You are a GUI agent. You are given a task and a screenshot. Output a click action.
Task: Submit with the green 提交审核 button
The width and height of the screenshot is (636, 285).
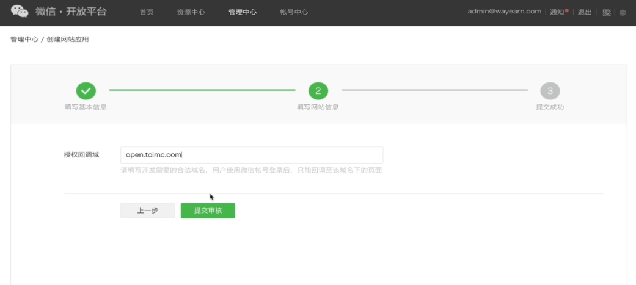tap(208, 211)
